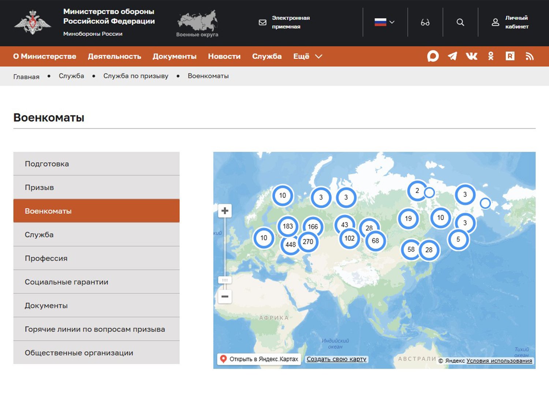Click the Ministry of Defence emblem logo
The width and height of the screenshot is (549, 412).
pyautogui.click(x=32, y=22)
